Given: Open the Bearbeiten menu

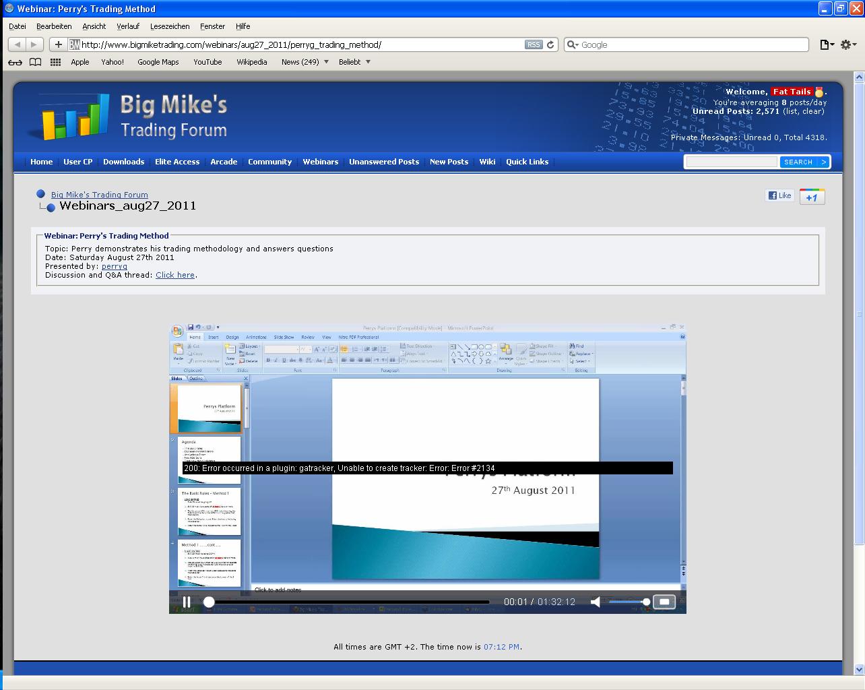Looking at the screenshot, I should 54,26.
